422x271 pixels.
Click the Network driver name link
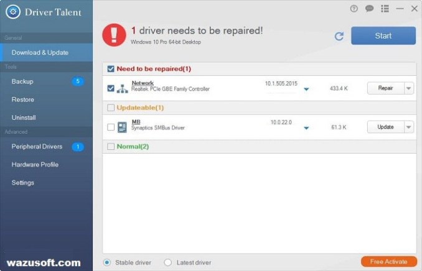[x=143, y=83]
